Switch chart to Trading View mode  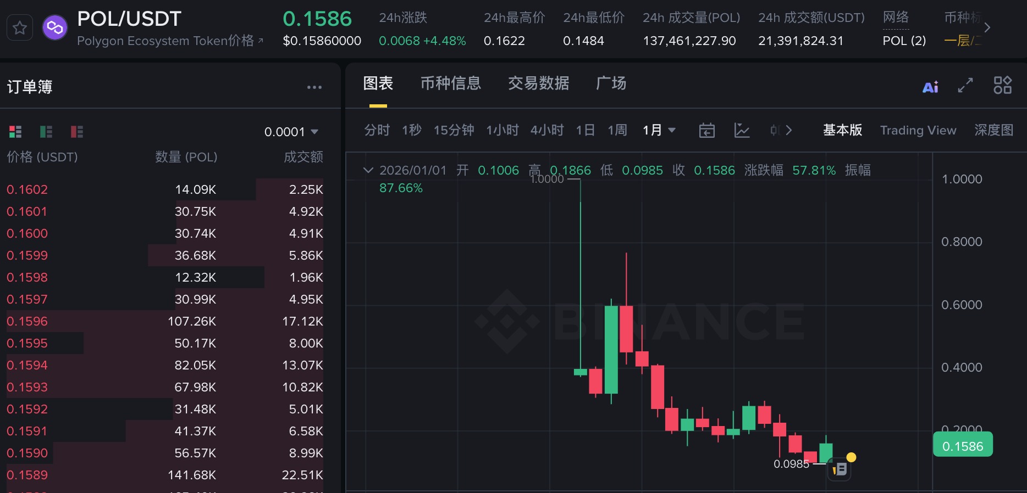tap(918, 130)
